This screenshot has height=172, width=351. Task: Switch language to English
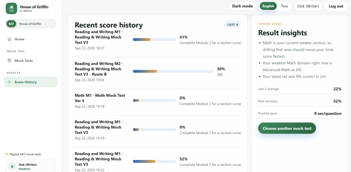pos(268,6)
